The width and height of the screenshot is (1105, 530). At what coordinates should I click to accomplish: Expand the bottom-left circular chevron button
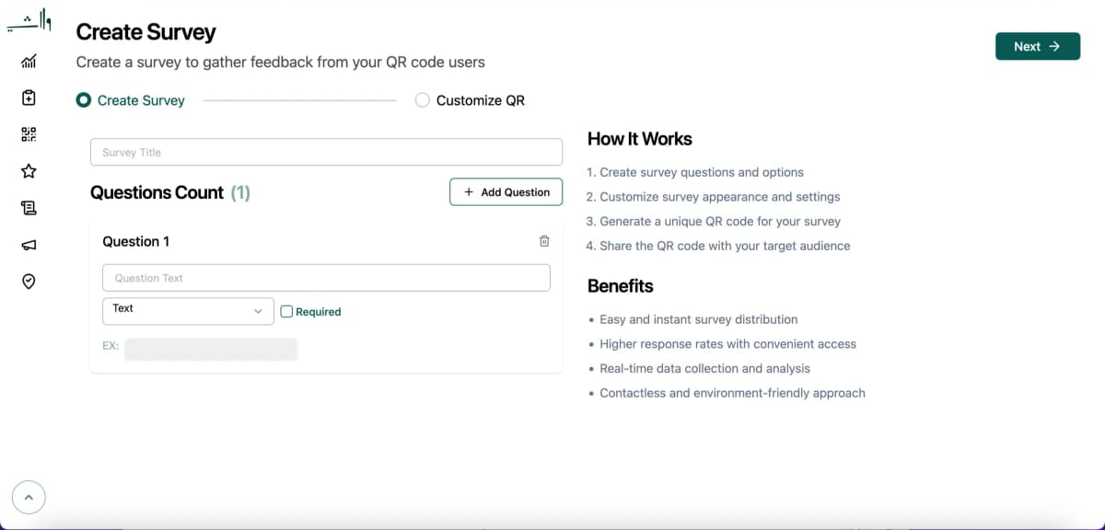tap(29, 498)
